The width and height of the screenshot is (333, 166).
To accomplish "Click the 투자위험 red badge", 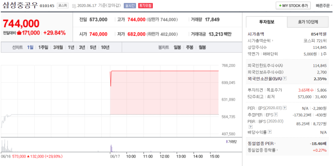I will point(145,6).
